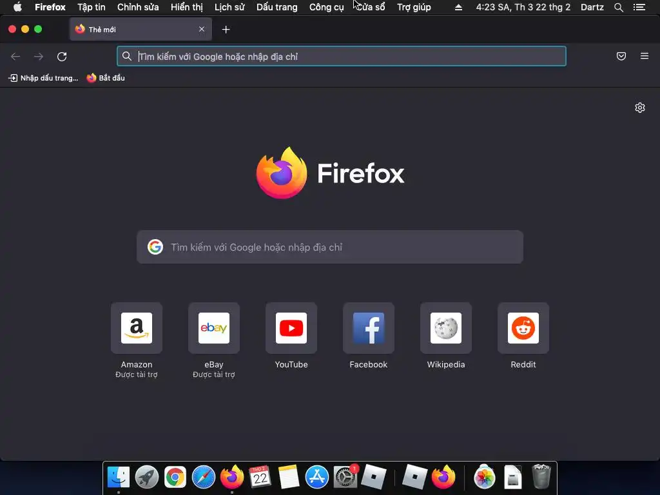The height and width of the screenshot is (495, 660).
Task: Open Finder from the dock
Action: (119, 477)
